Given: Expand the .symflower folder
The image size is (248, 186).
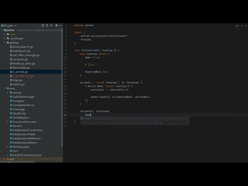Looking at the screenshot, I should 5,38.
